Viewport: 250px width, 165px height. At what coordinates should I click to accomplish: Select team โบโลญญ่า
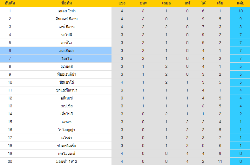67,130
